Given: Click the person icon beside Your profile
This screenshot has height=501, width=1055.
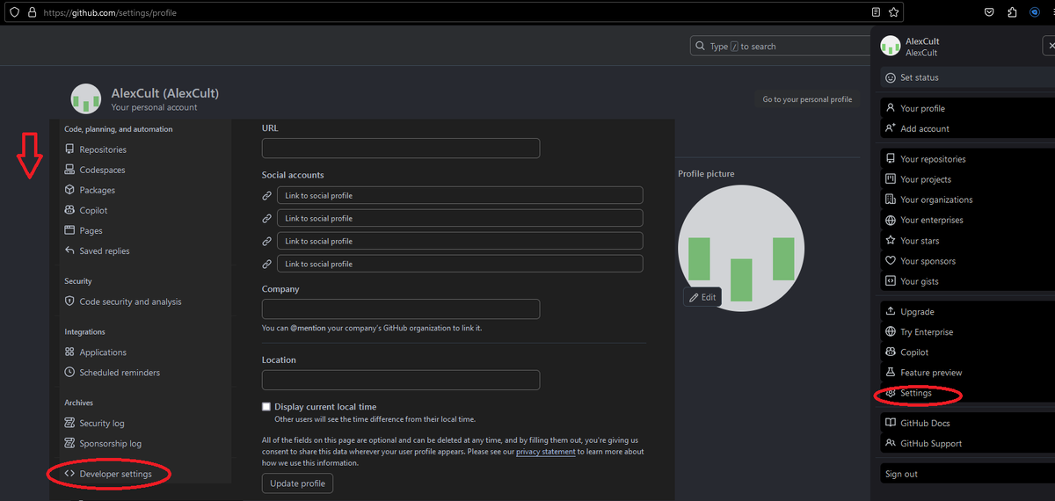Looking at the screenshot, I should 891,108.
